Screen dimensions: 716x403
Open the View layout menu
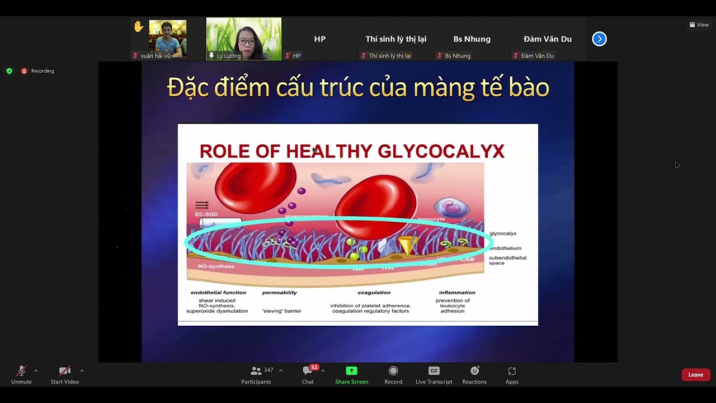tap(699, 25)
